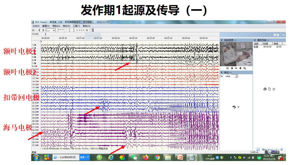Click the filter (Y) toolbar icon
The image size is (294, 165).
point(87,30)
